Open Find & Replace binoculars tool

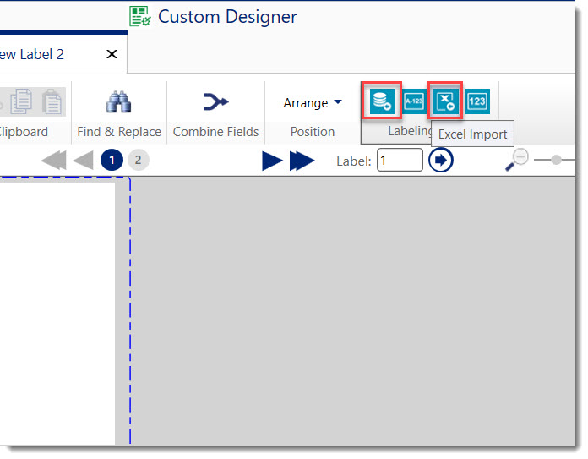point(118,102)
